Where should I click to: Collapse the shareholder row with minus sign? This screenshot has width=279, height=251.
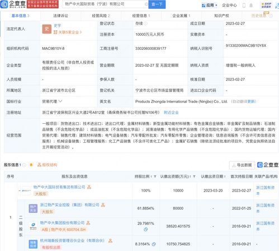(x=20, y=190)
